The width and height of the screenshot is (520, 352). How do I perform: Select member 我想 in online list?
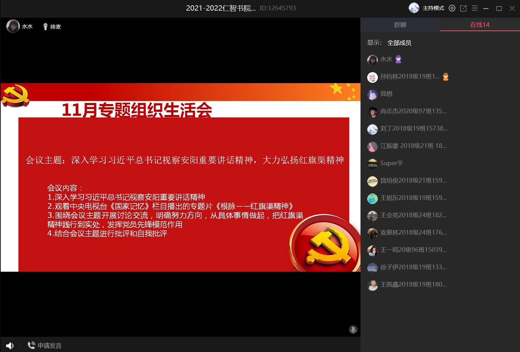[x=386, y=94]
